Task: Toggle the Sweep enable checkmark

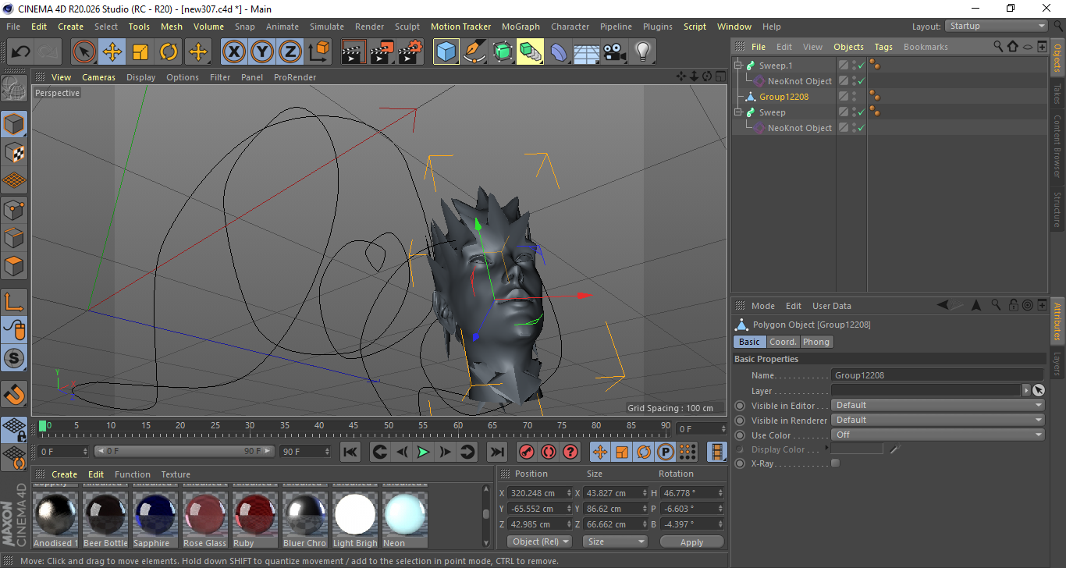Action: tap(861, 112)
